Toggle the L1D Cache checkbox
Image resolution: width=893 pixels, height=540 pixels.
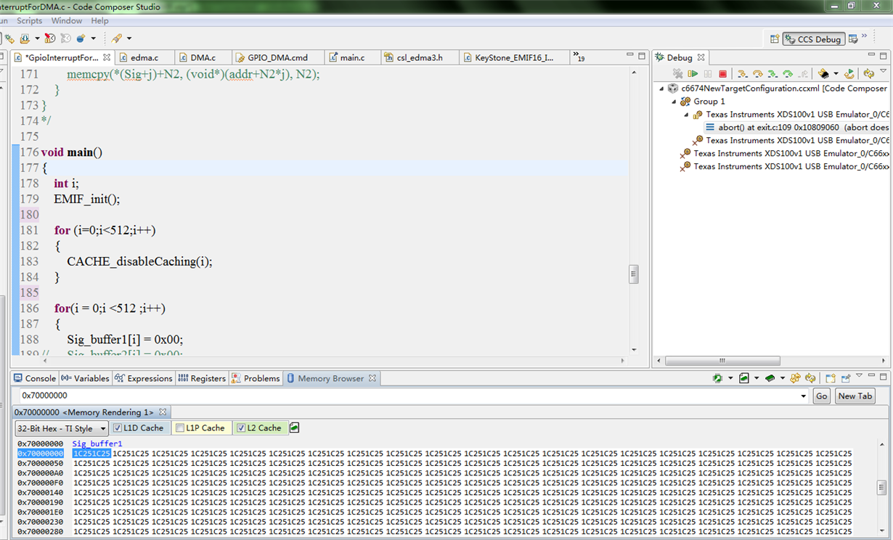117,428
